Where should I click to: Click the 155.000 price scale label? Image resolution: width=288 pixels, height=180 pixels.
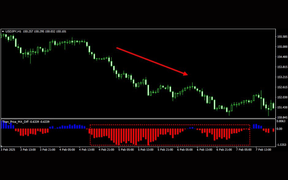point(282,47)
